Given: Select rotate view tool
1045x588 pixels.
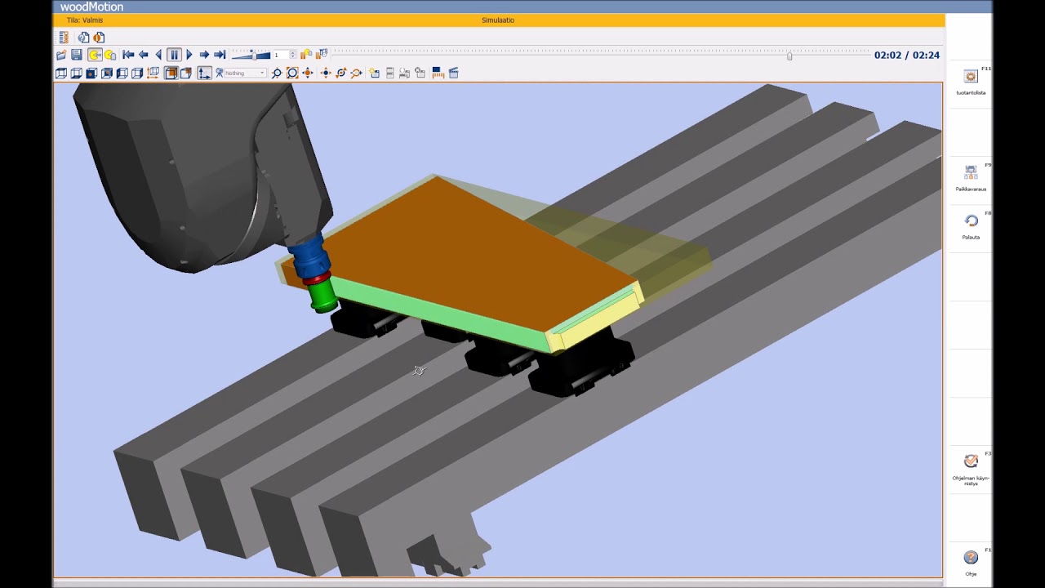Looking at the screenshot, I should [x=341, y=73].
